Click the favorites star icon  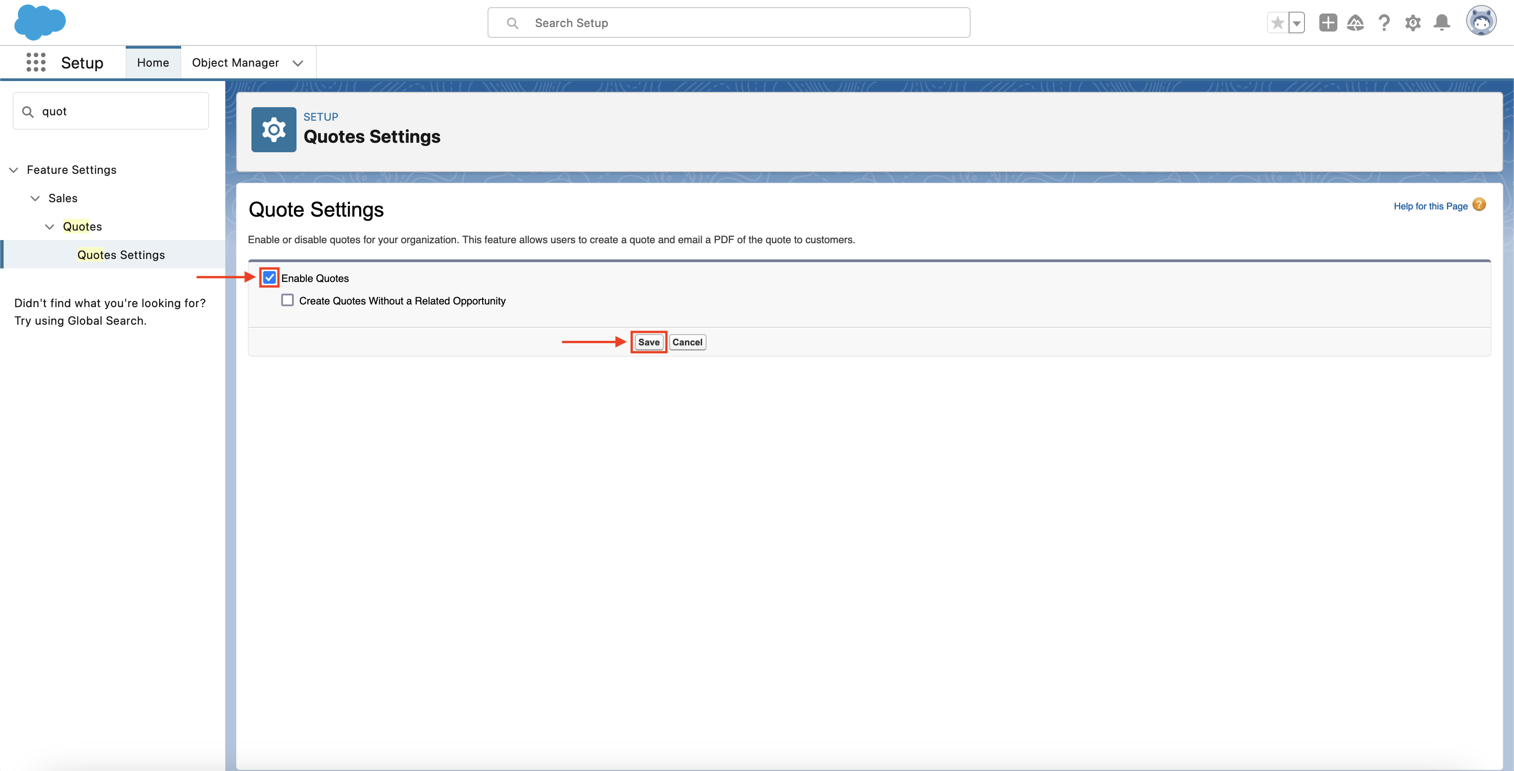tap(1277, 23)
